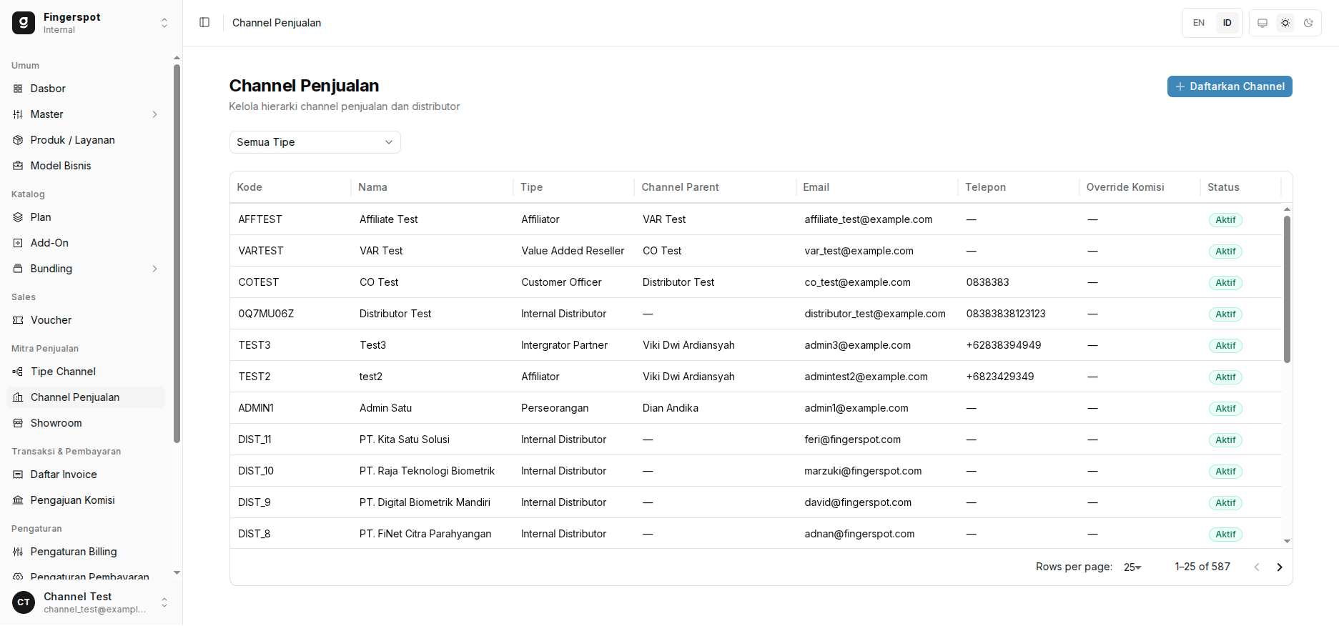The height and width of the screenshot is (626, 1339).
Task: Switch language to ID
Action: click(x=1227, y=23)
